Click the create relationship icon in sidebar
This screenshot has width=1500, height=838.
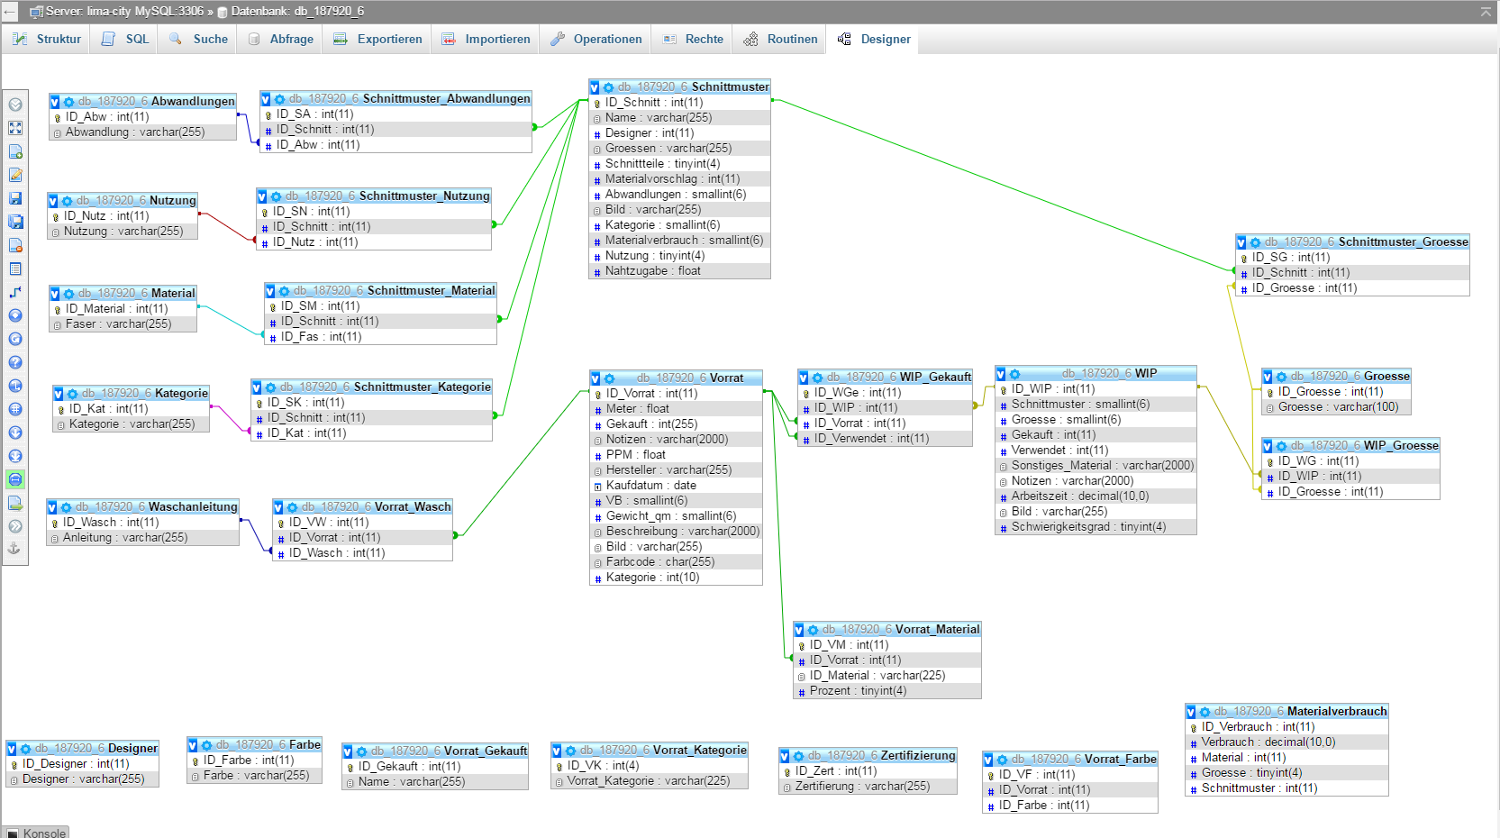(x=15, y=292)
